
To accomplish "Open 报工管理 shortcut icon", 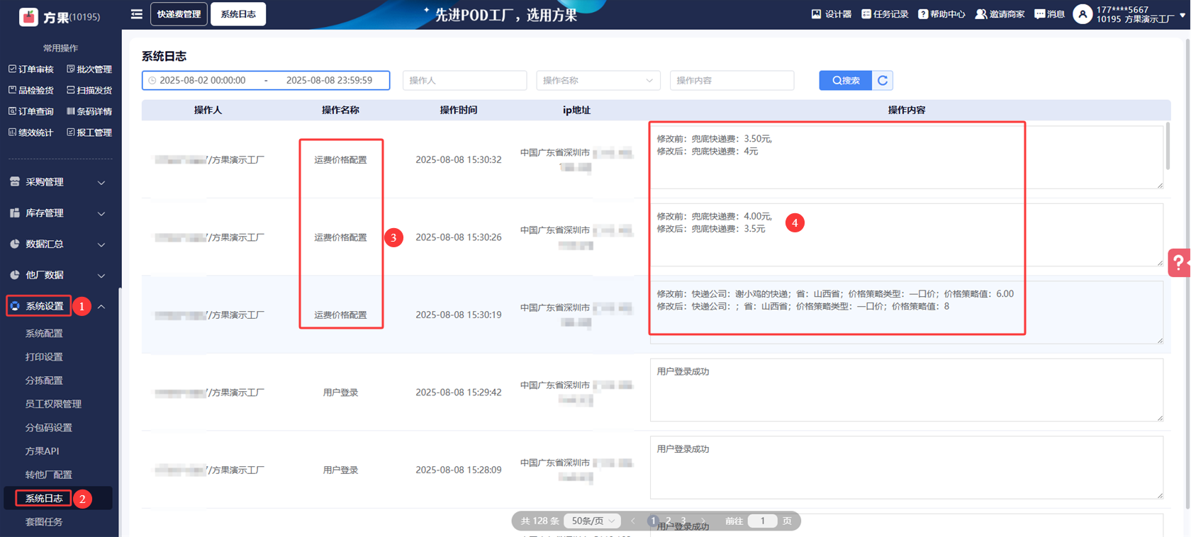I will (70, 132).
